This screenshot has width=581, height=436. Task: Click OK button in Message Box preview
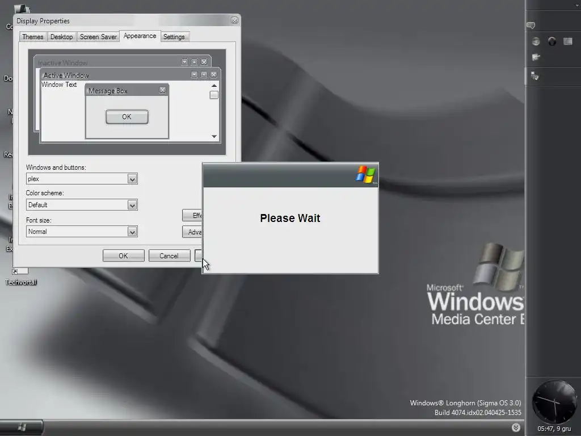tap(127, 117)
